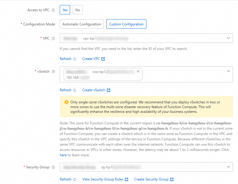Click 'here' link to learn more
238x184 pixels.
click(63, 155)
